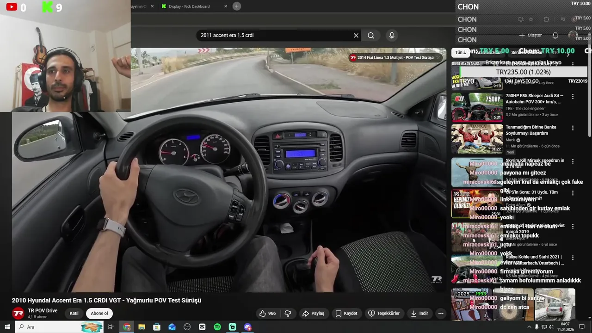Share the video via Paylaş
The height and width of the screenshot is (333, 592).
click(x=313, y=314)
